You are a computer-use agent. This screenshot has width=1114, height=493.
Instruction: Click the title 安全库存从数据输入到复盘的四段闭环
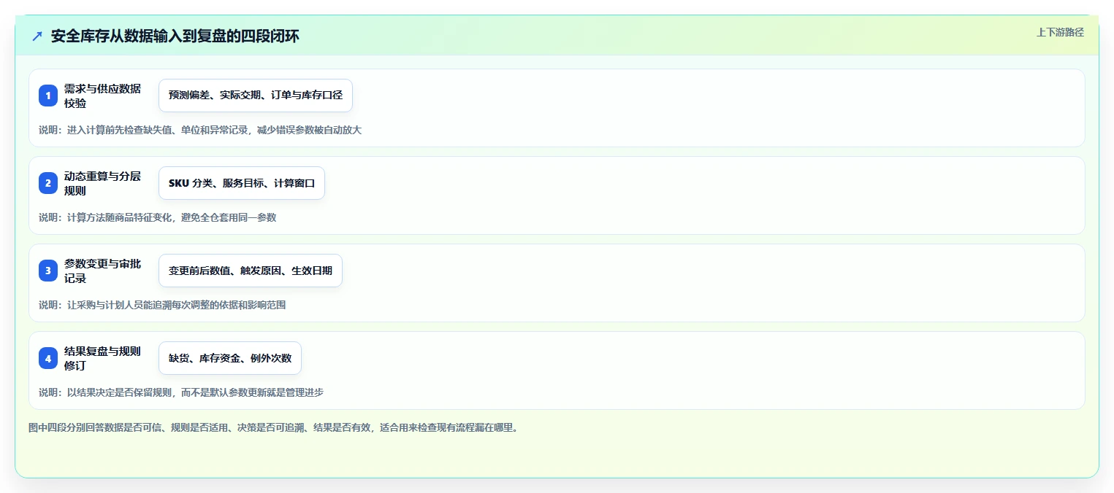175,36
